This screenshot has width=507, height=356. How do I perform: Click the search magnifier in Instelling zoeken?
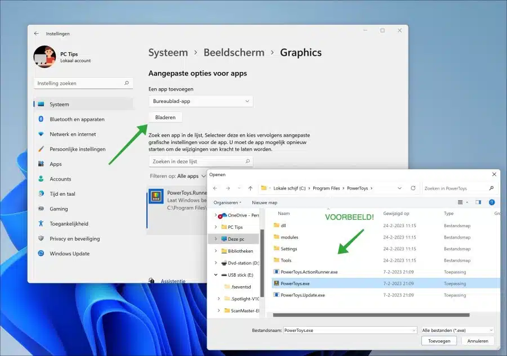click(x=126, y=83)
